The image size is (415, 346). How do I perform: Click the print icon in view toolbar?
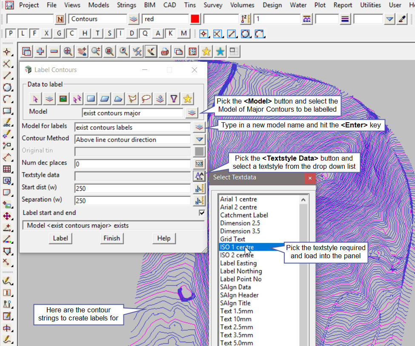click(x=165, y=52)
